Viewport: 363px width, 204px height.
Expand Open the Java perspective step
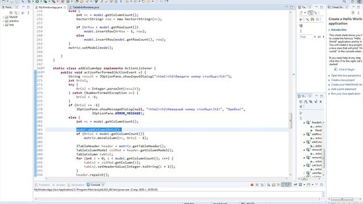(x=329, y=75)
